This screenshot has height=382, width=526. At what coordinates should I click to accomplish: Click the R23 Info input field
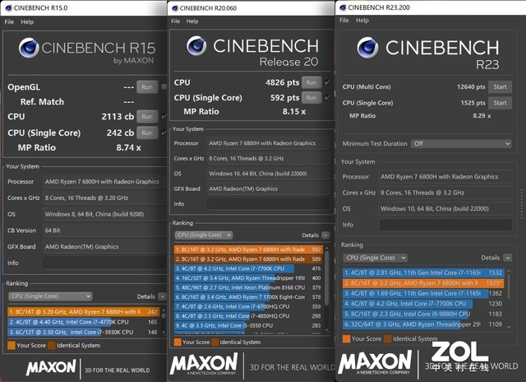(445, 225)
